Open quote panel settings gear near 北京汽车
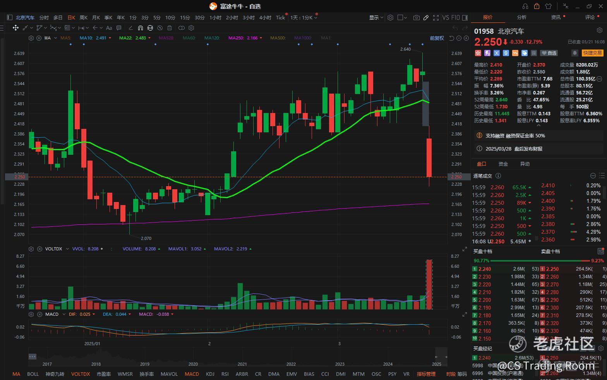 click(x=600, y=30)
